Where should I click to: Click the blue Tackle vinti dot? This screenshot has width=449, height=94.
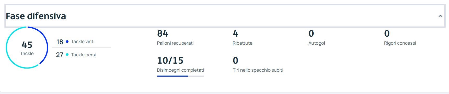pos(67,42)
